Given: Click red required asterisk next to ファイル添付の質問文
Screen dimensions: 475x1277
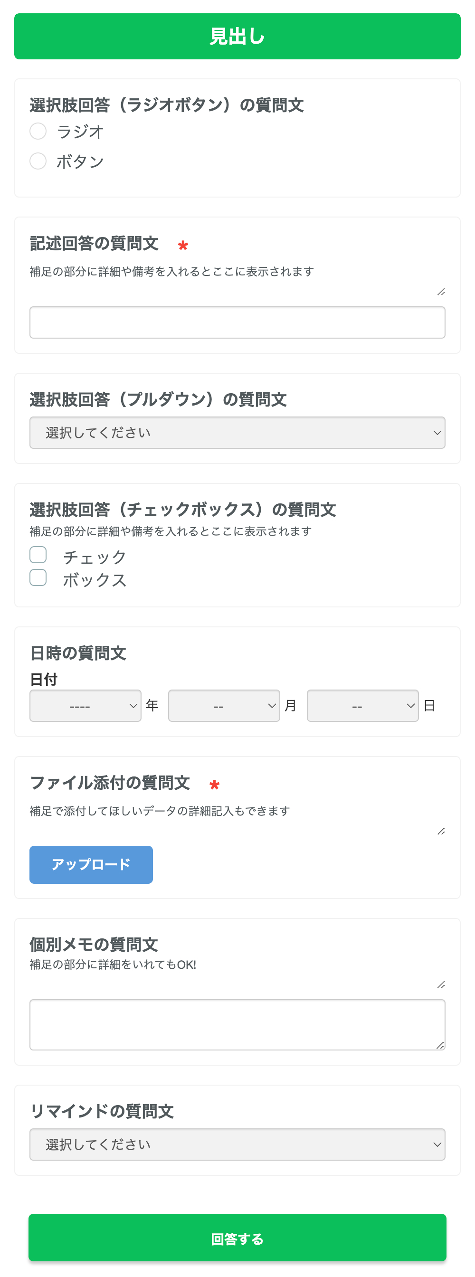Looking at the screenshot, I should tap(214, 785).
